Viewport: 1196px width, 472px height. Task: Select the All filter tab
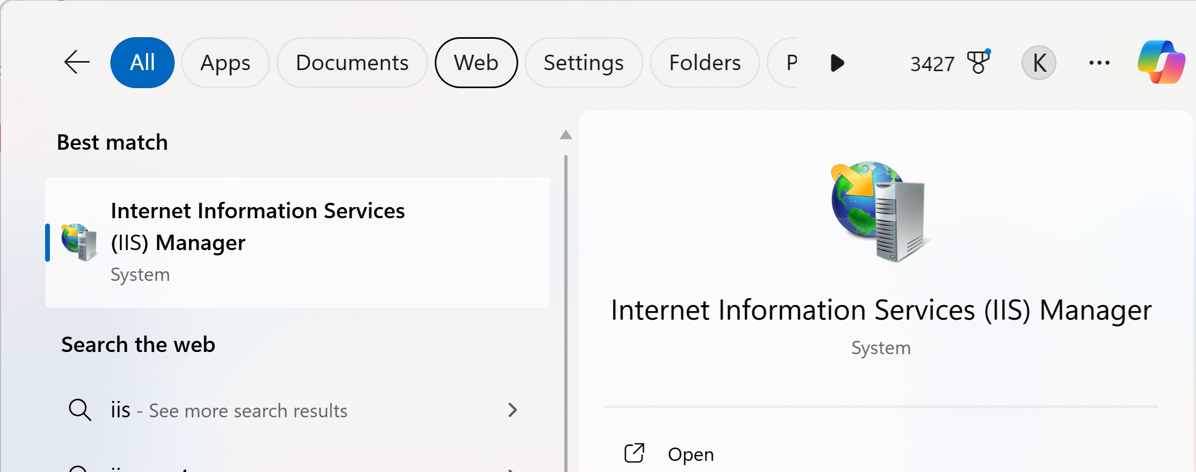point(142,63)
